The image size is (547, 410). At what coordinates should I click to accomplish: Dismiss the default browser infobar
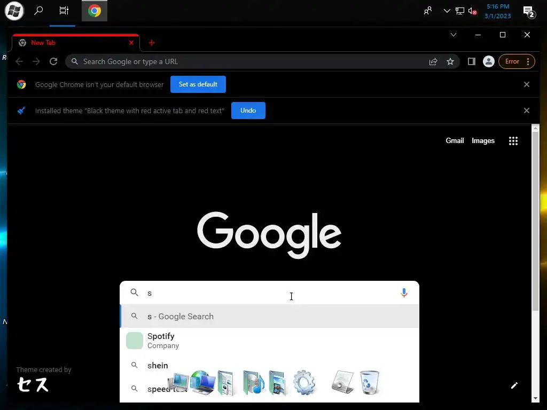[527, 84]
